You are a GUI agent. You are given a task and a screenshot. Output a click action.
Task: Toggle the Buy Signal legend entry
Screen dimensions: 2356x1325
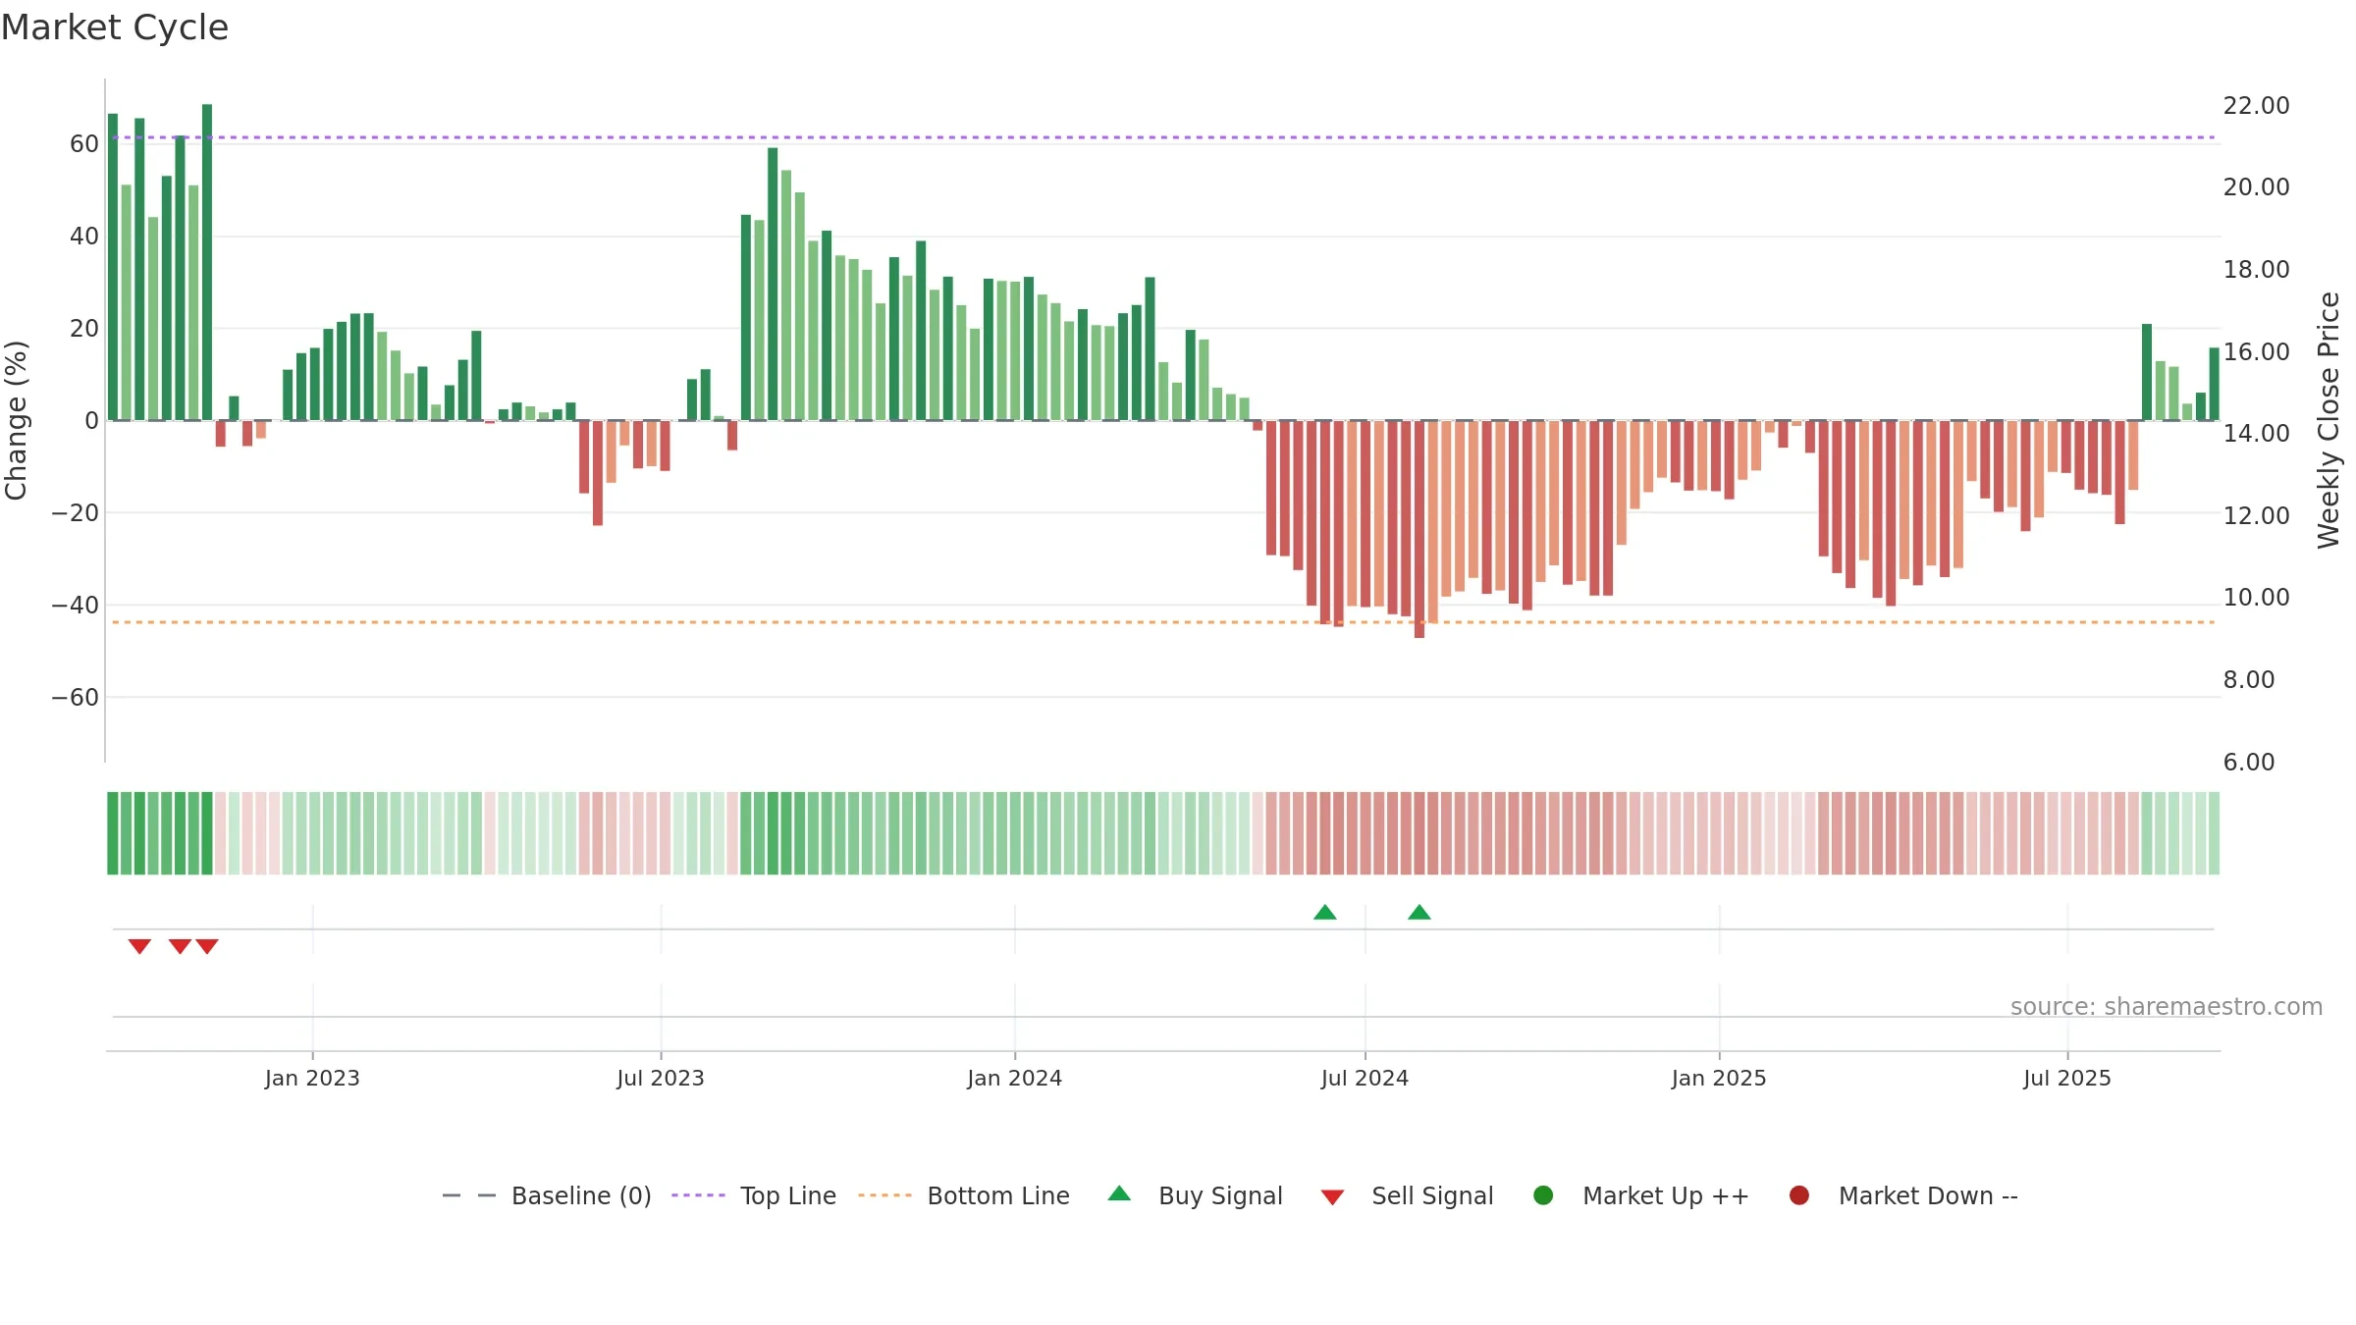click(x=1195, y=1195)
